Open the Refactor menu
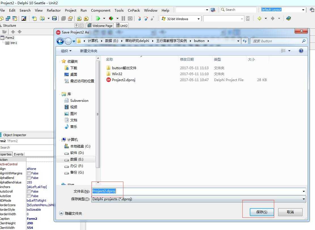 pyautogui.click(x=54, y=10)
